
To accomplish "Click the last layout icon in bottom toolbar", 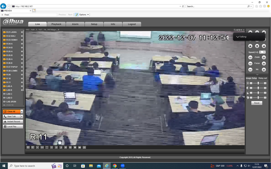I will tap(84, 147).
